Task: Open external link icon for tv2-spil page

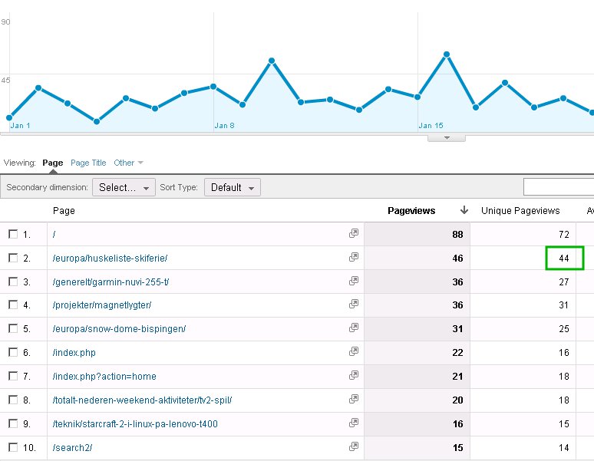Action: (x=354, y=399)
